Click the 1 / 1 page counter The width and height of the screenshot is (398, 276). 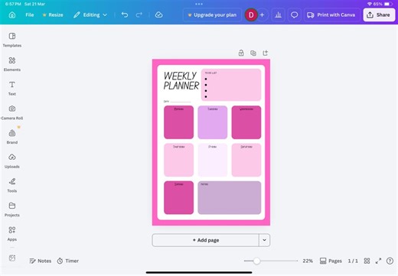pos(353,261)
